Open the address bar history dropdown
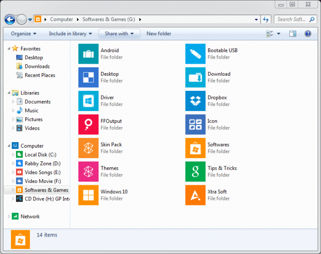Viewport: 321px width, 254px height. click(x=256, y=20)
